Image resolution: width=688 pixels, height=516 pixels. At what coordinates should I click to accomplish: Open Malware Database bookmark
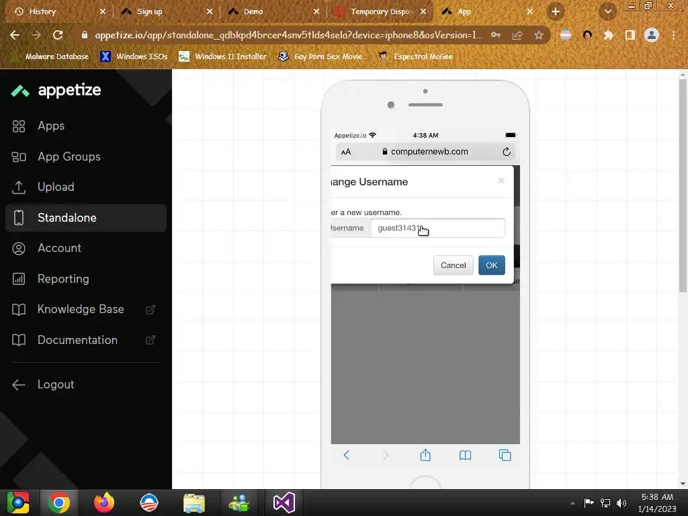50,56
